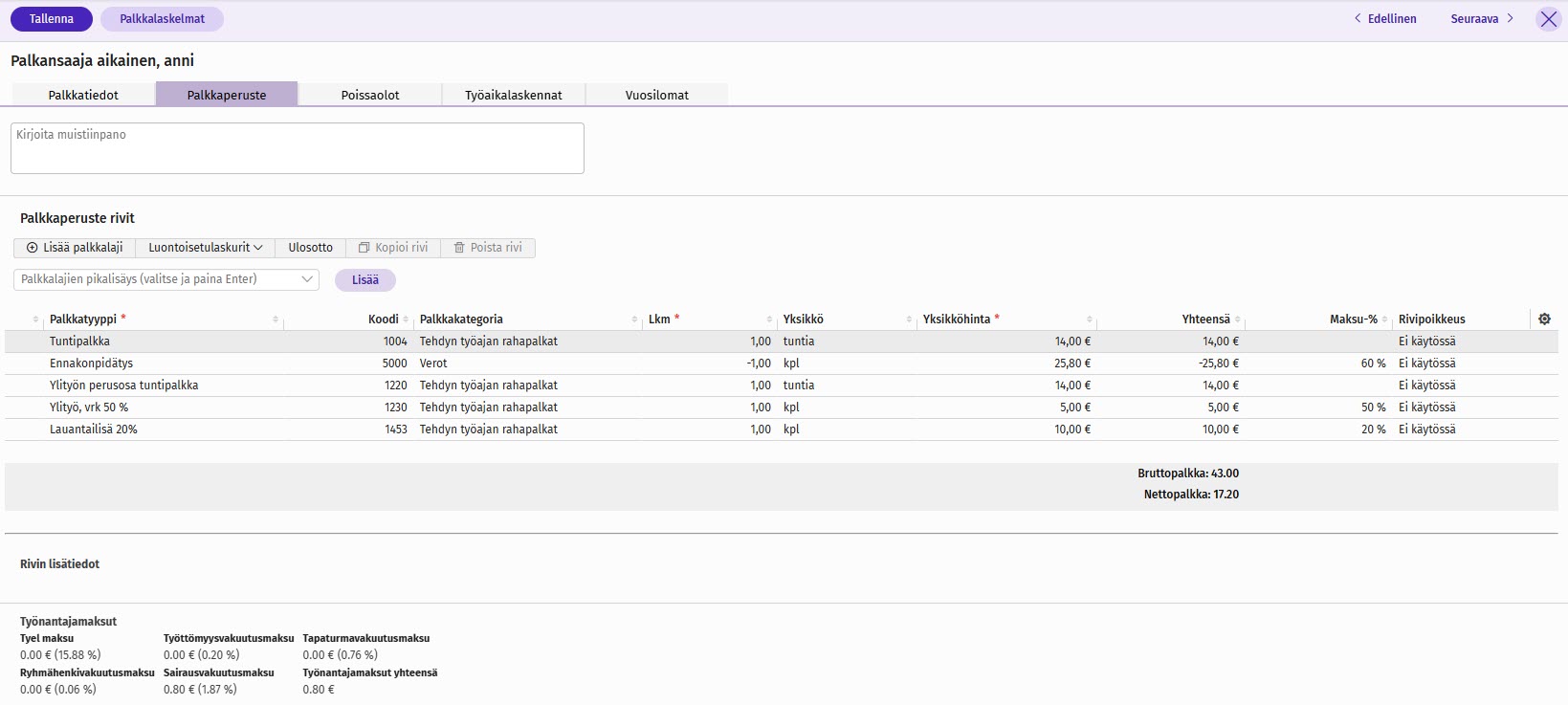The width and height of the screenshot is (1568, 705).
Task: Click code 1004 cell
Action: coord(395,341)
